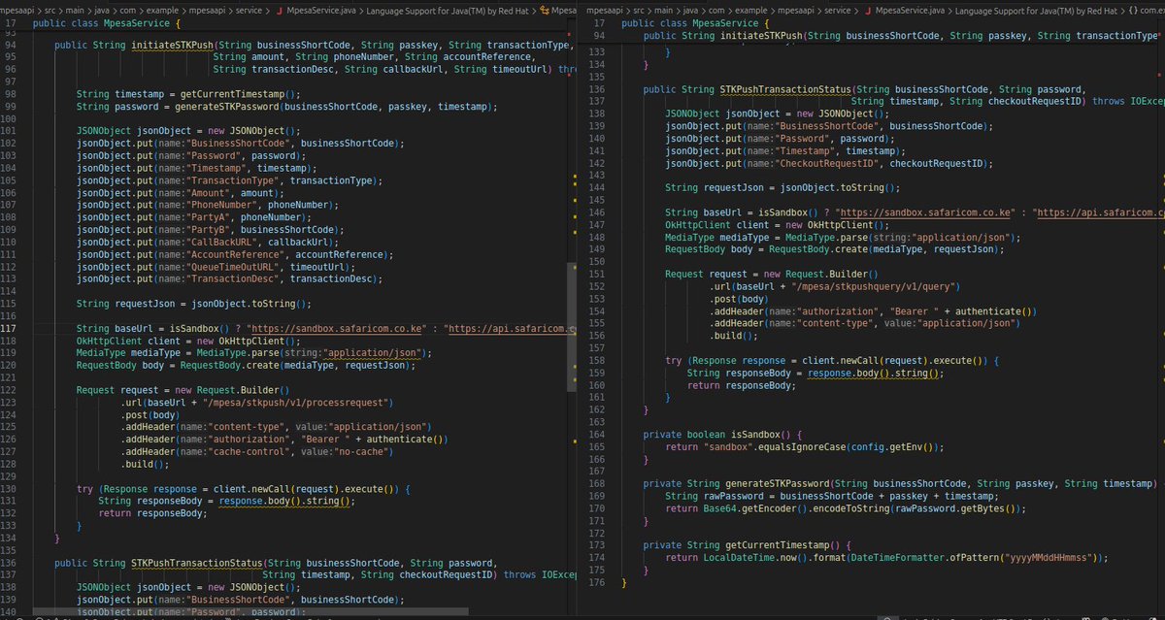This screenshot has height=620, width=1165.
Task: Click the sandbox.safaricom.co.ke URL on line 146
Action: coord(927,212)
